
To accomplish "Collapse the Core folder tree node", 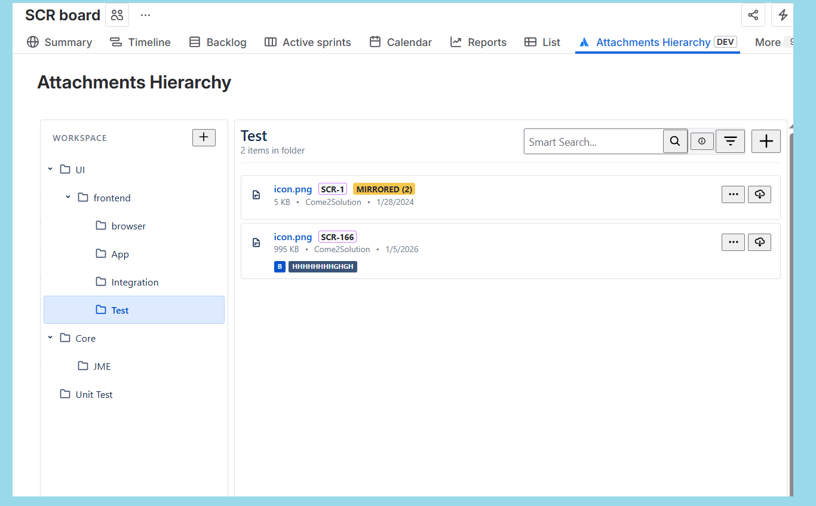I will (x=50, y=338).
